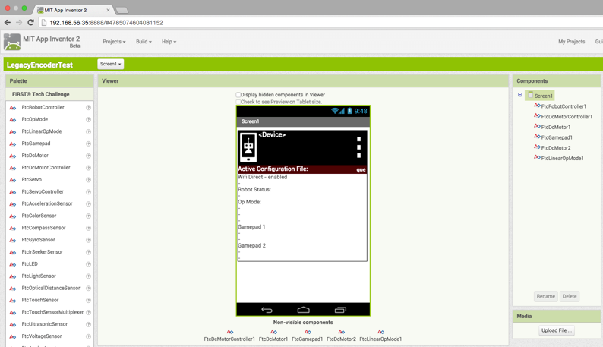Screen dimensions: 603x347
Task: Open the three-dot overflow menu in preview
Action: (358, 147)
